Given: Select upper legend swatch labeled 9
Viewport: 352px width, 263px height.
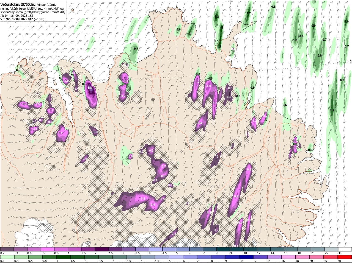Looking at the screenshot, I should coord(237,249).
